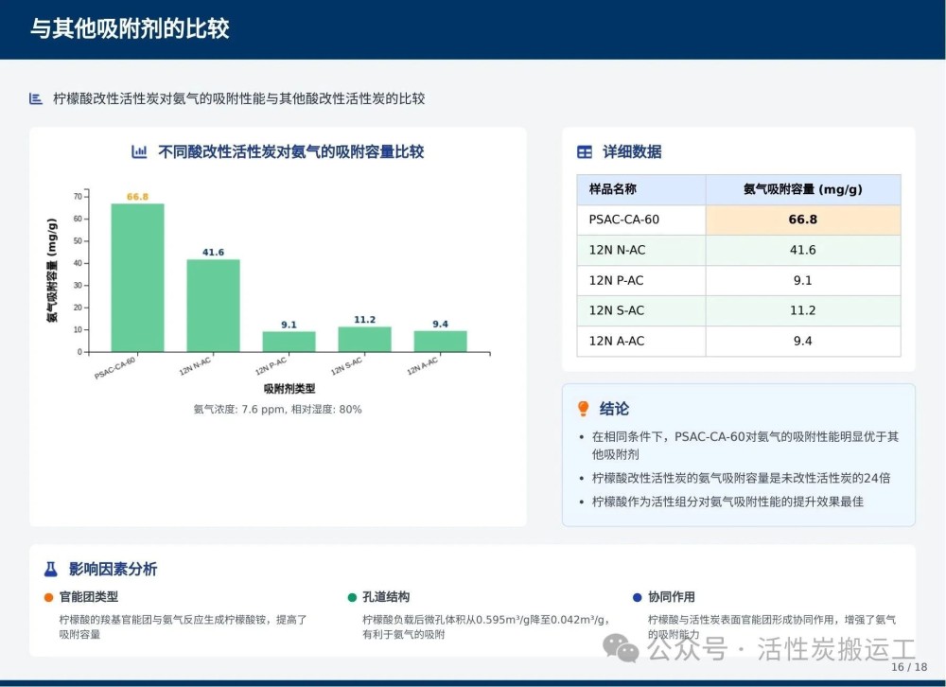Click the 氨气吸附容量 (mg/g) table column header
Image resolution: width=946 pixels, height=687 pixels.
(802, 189)
